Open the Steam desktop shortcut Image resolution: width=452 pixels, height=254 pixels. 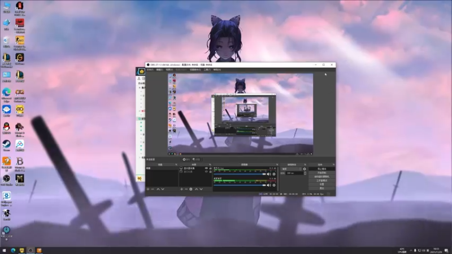[x=6, y=146]
